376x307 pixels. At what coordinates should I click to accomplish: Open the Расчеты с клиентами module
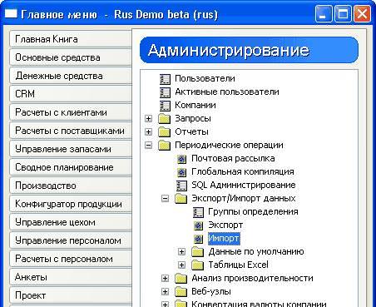(x=71, y=112)
